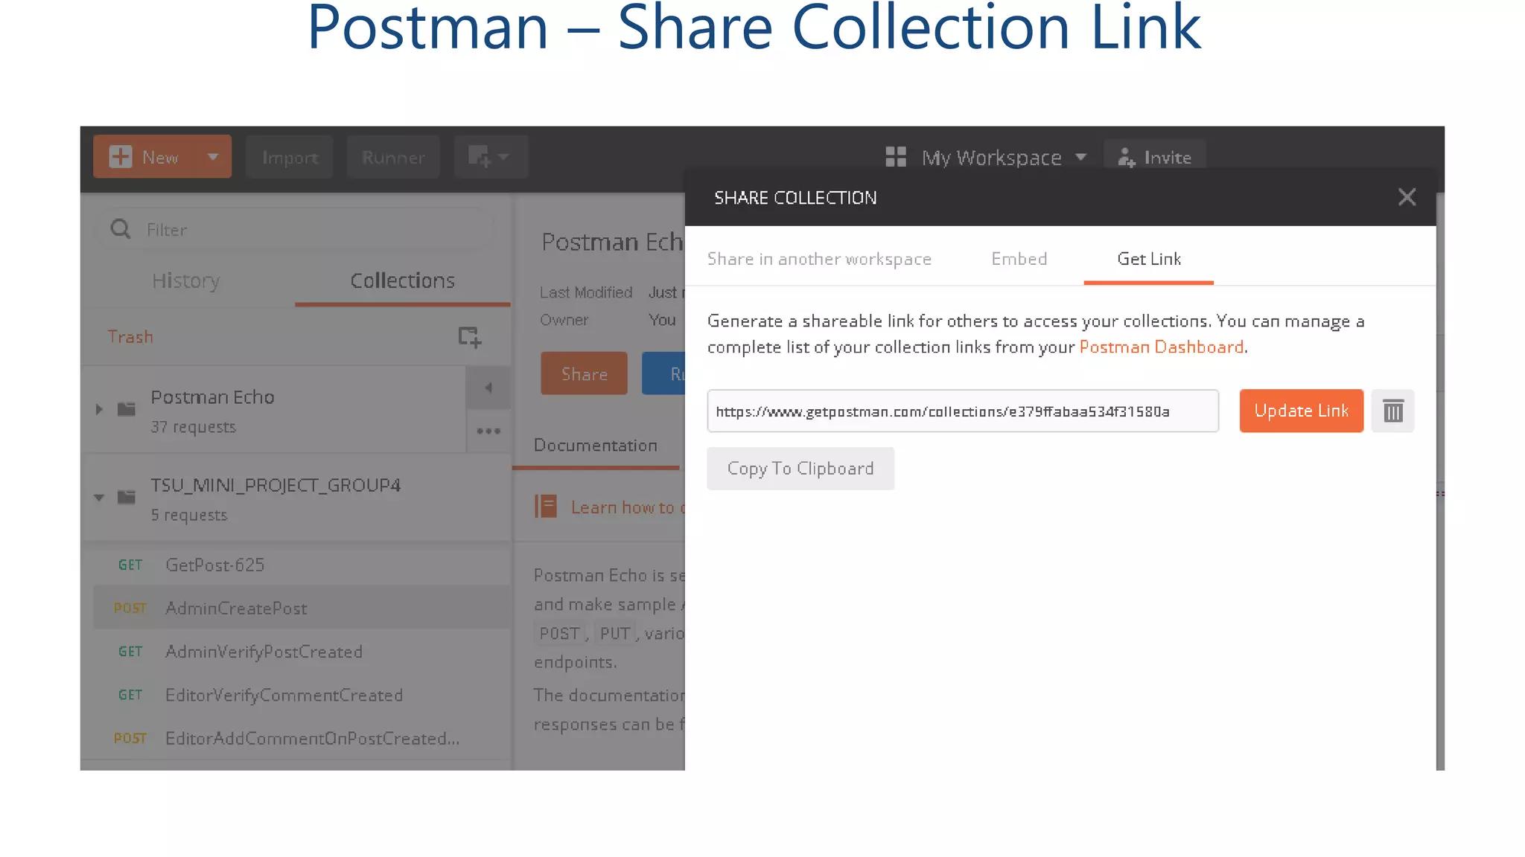Open the New button dropdown arrow
Screen dimensions: 1525x857
pyautogui.click(x=213, y=157)
